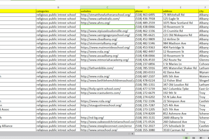Screen dimensions: 209x139
Task: Open the view options dropdown arrow
Action: tap(204, 138)
